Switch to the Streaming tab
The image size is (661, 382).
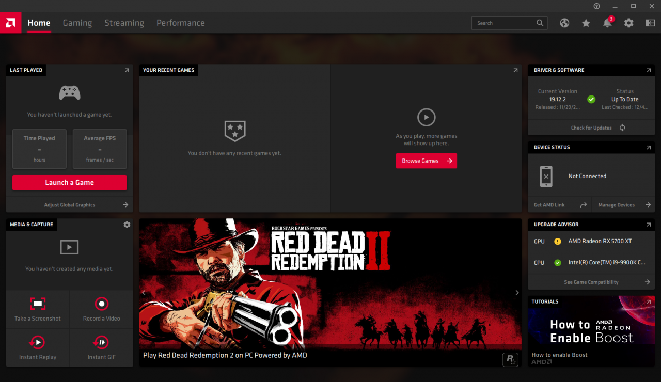coord(124,23)
